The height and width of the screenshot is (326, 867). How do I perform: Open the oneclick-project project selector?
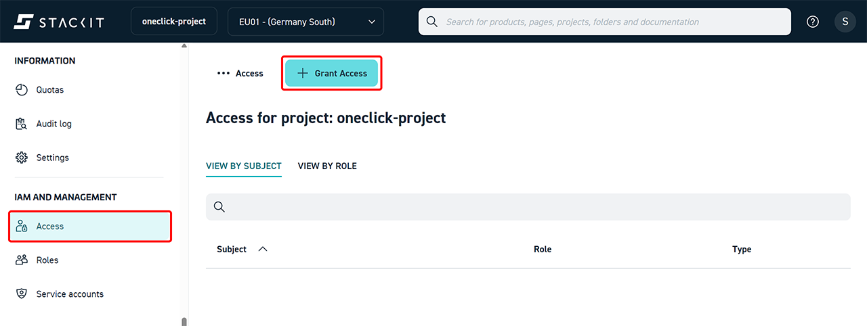coord(173,22)
